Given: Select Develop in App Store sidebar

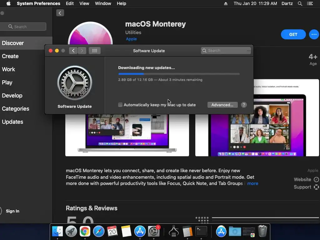Looking at the screenshot, I should click(26, 96).
